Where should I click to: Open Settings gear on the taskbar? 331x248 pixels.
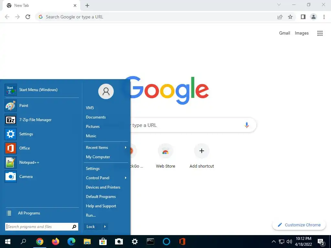tap(135, 242)
